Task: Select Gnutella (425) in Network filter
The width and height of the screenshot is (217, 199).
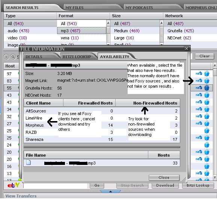Action: coord(190,31)
